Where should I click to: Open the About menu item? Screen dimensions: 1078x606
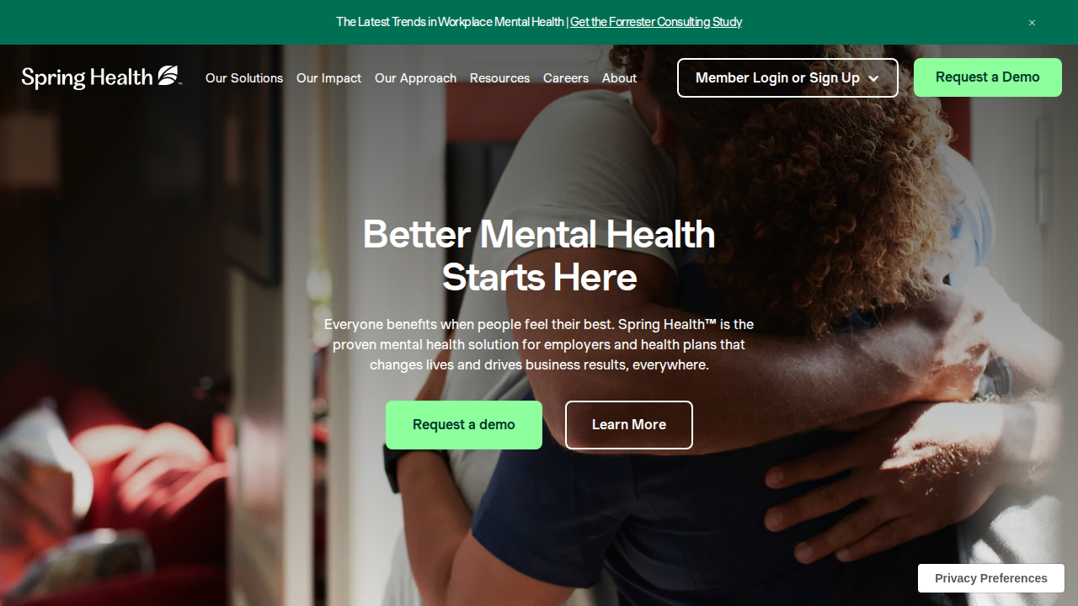[619, 77]
